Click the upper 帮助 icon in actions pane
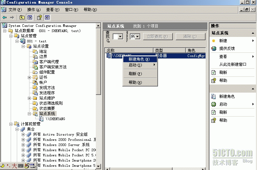Screen dimensions: 257x170 click(x=214, y=81)
